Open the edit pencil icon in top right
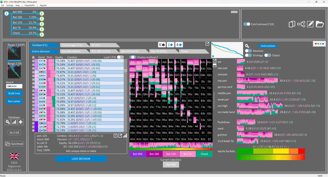This screenshot has width=328, height=177. pos(310,24)
